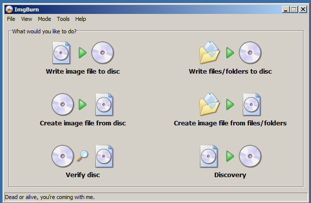Screen dimensions: 311x203
Task: Close the ImgBurn window
Action: [303, 9]
